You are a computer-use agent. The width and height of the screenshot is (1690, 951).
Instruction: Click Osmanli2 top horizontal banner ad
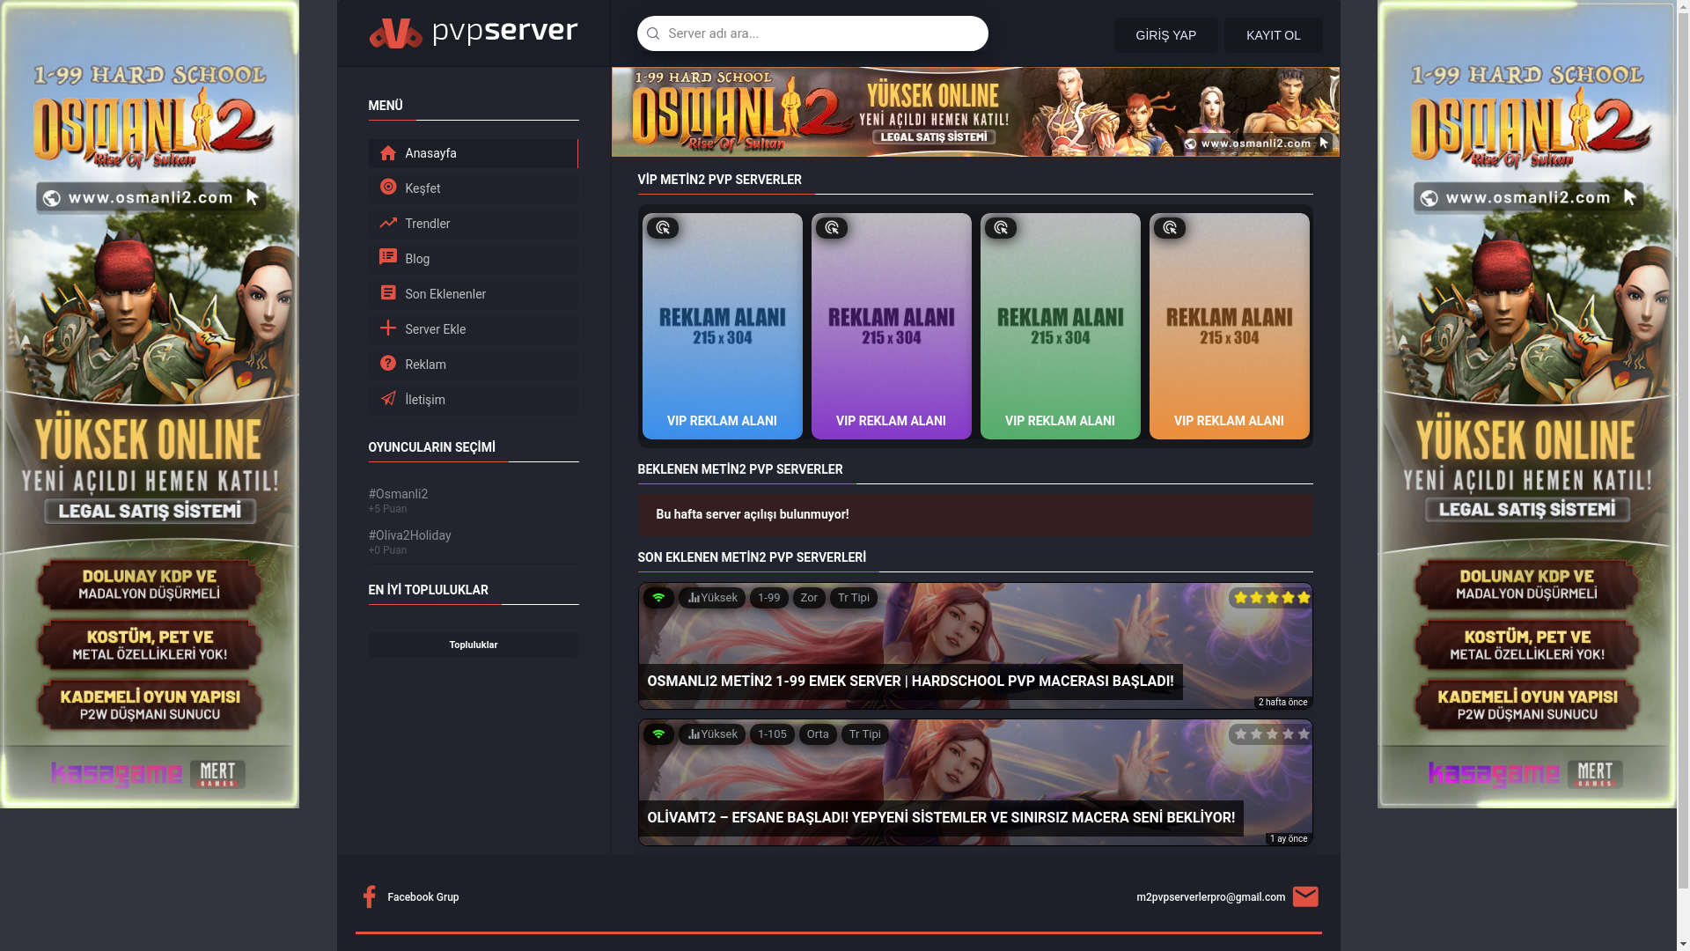coord(975,112)
